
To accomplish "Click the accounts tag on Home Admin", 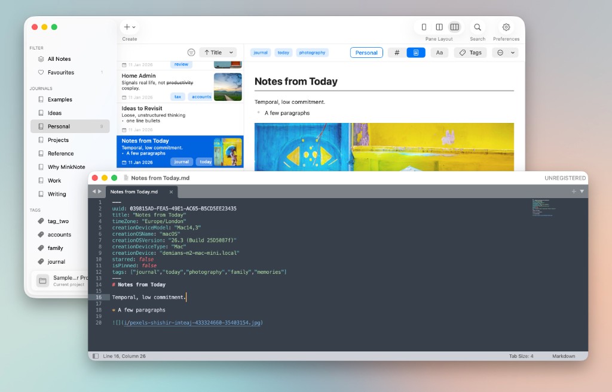I will pyautogui.click(x=201, y=97).
